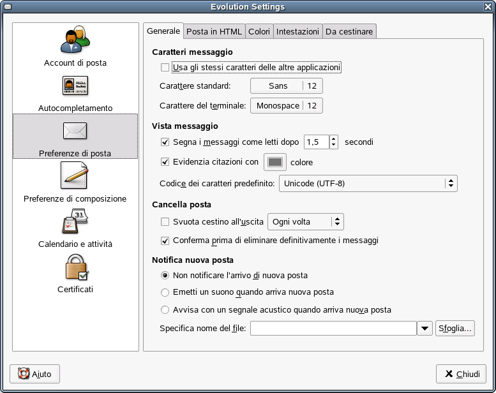Screen dimensions: 496x393
Task: Open the Ogni volta frequency dropdown
Action: click(306, 221)
